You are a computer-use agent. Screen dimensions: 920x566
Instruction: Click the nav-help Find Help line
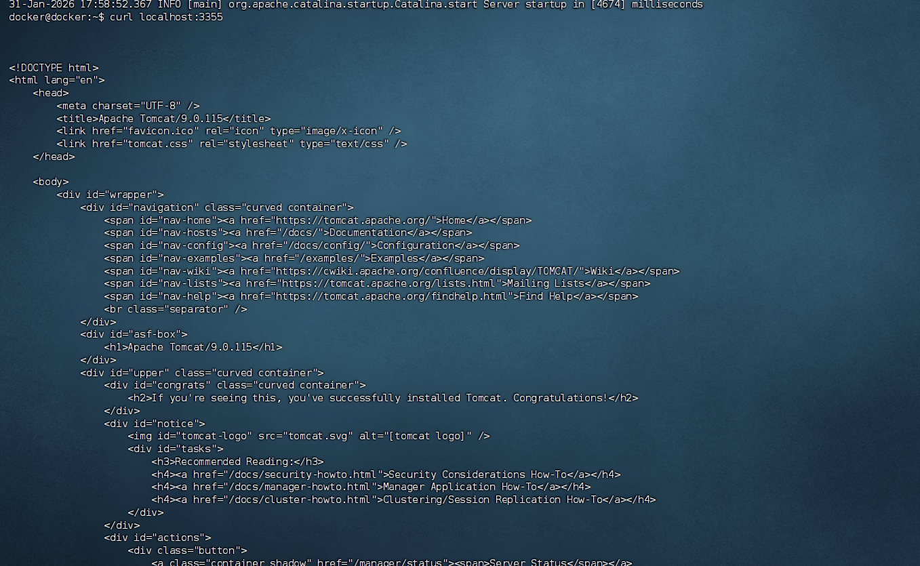[372, 296]
